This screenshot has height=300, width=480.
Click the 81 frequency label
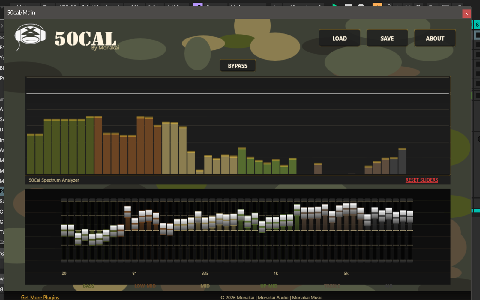pyautogui.click(x=134, y=273)
